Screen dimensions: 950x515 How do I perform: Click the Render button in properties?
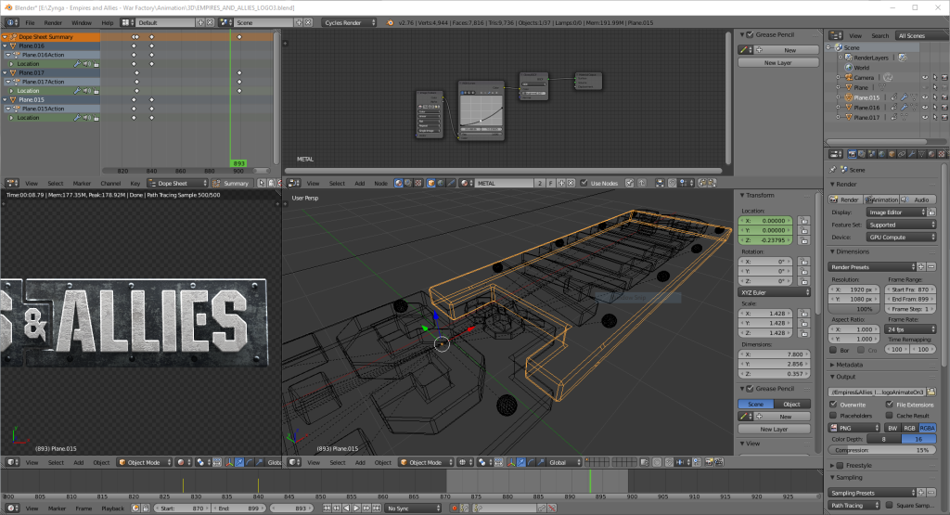[x=845, y=200]
